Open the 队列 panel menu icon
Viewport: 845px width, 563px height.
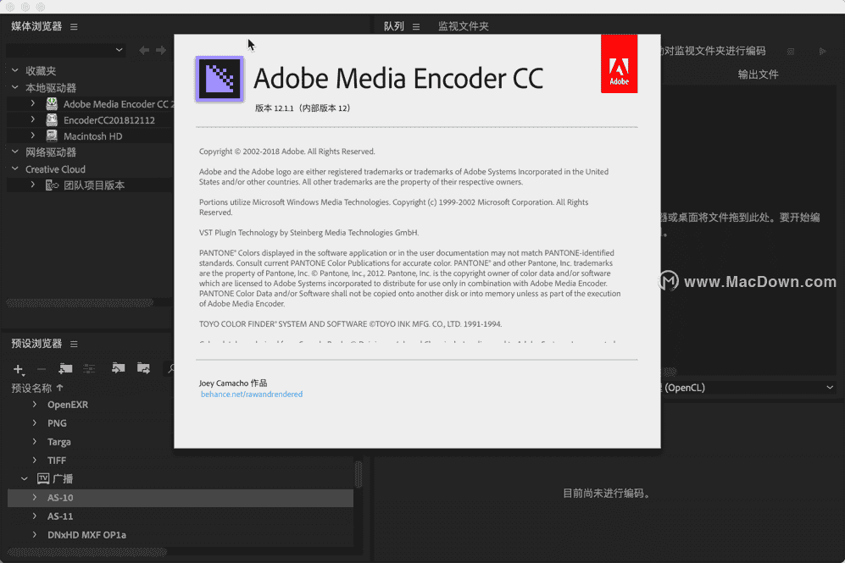click(416, 27)
